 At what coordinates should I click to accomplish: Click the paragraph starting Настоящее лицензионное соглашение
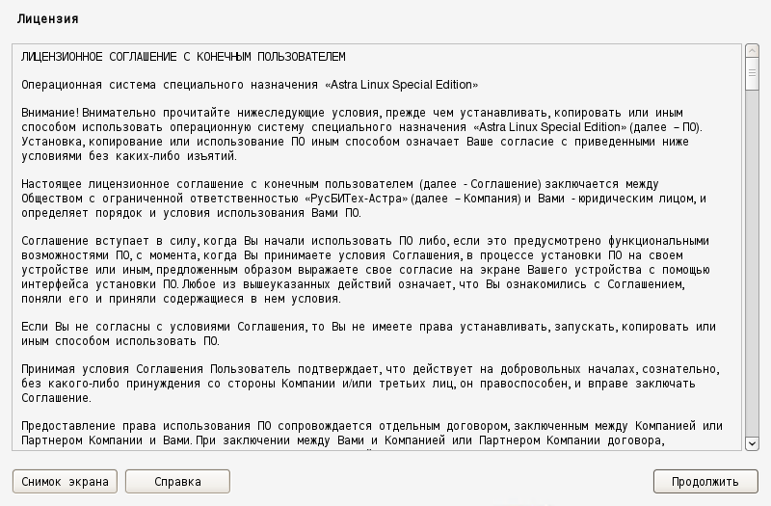[364, 199]
